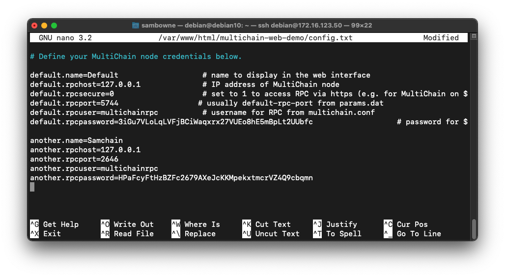Viewport: 505px width, 277px height.
Task: Click the GNU nano 3.2 header text
Action: [65, 38]
